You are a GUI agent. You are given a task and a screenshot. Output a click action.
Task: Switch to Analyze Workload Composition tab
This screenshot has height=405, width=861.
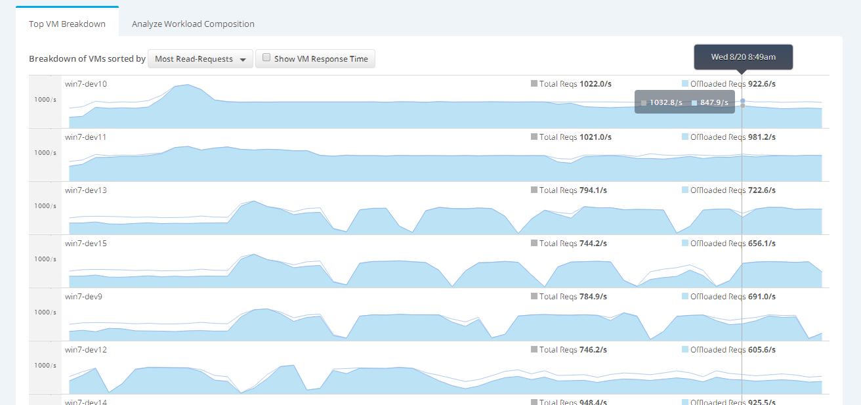(193, 24)
